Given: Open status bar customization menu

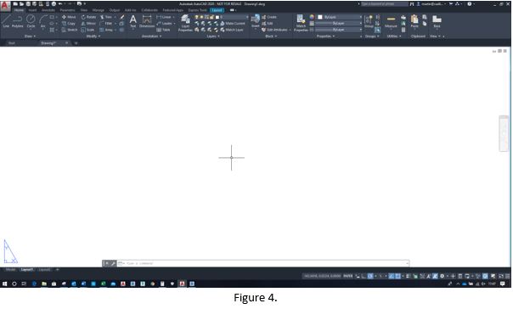Looking at the screenshot, I should coord(507,276).
